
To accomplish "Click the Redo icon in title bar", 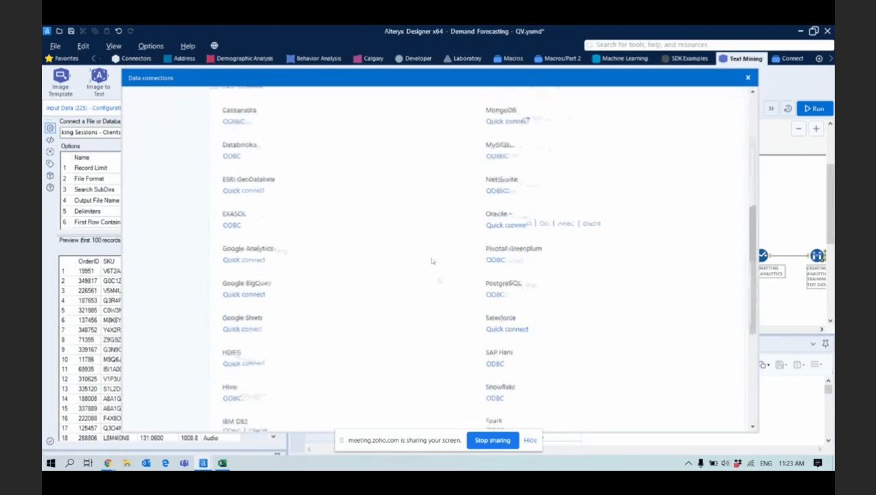I will tap(130, 31).
